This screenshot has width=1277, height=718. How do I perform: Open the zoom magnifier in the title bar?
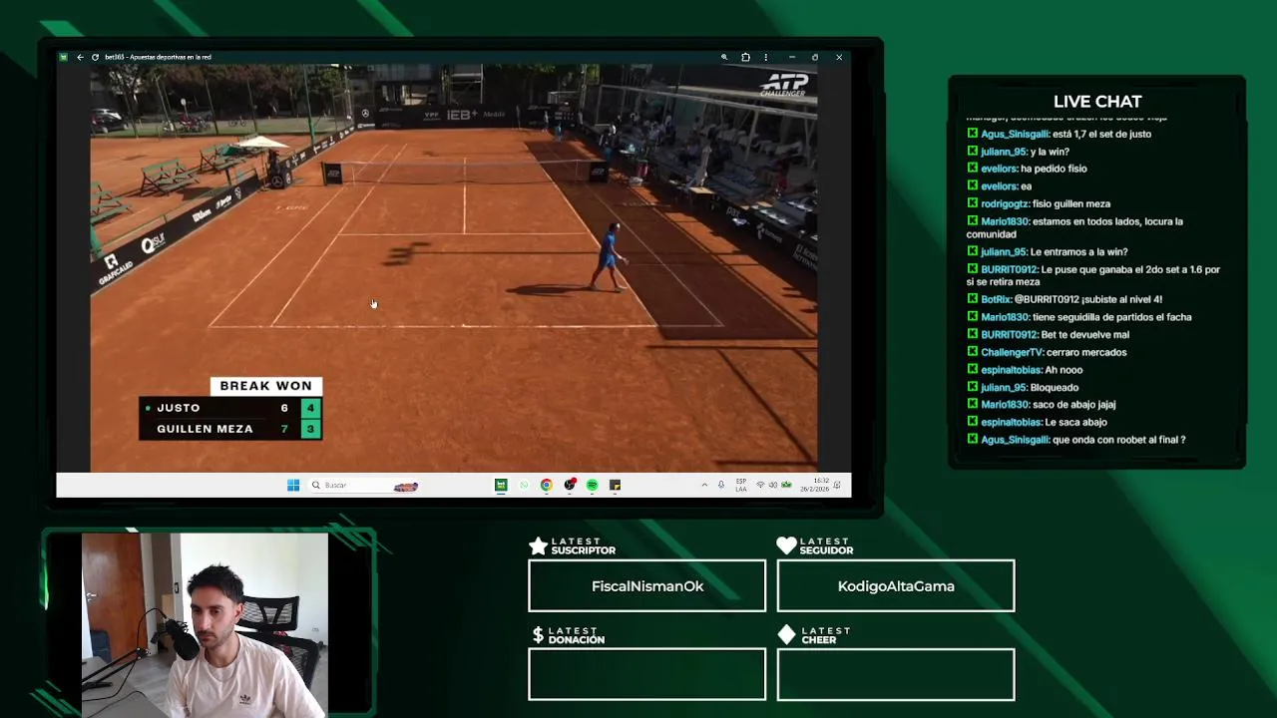click(724, 57)
